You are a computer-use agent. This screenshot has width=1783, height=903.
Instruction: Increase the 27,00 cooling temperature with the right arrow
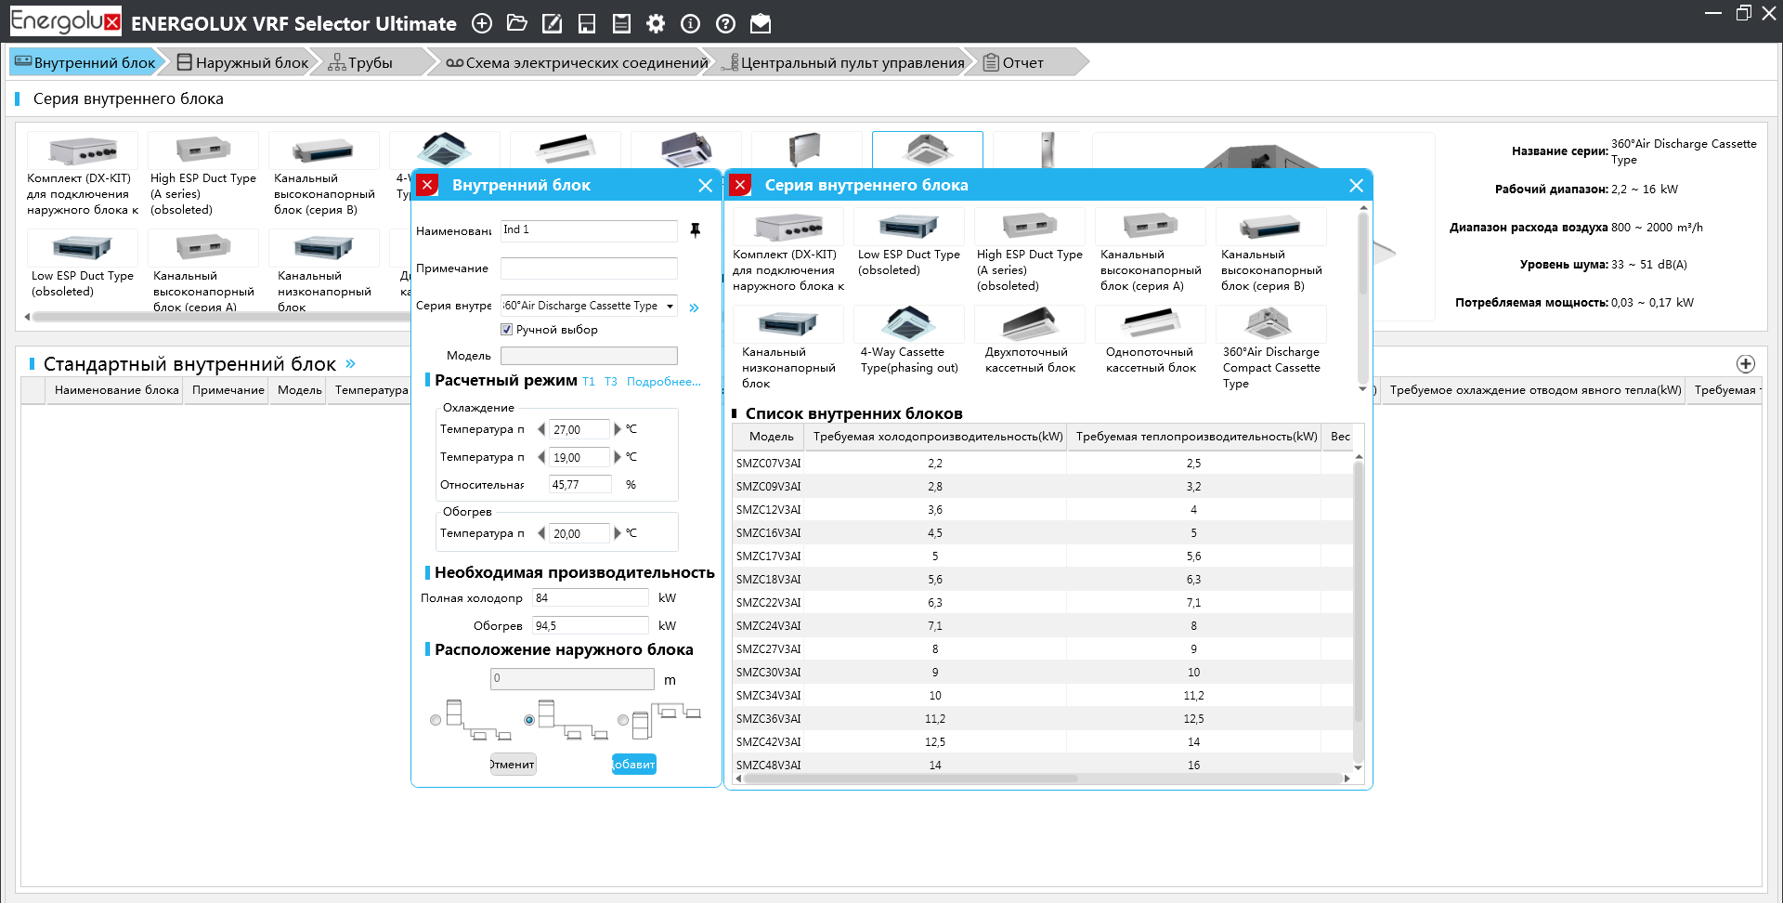click(x=618, y=429)
